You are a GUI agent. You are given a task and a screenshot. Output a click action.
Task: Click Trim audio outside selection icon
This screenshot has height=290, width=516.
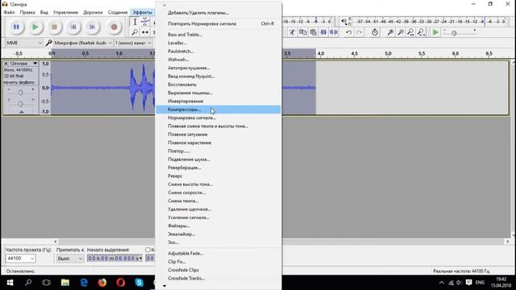click(323, 32)
